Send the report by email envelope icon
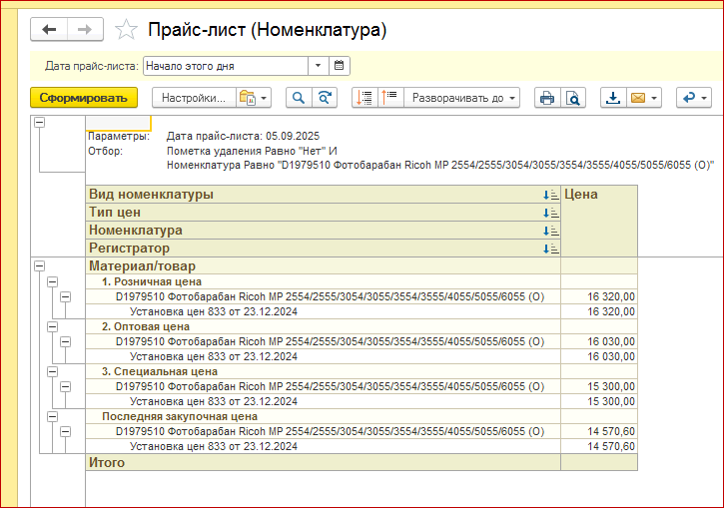 point(644,98)
